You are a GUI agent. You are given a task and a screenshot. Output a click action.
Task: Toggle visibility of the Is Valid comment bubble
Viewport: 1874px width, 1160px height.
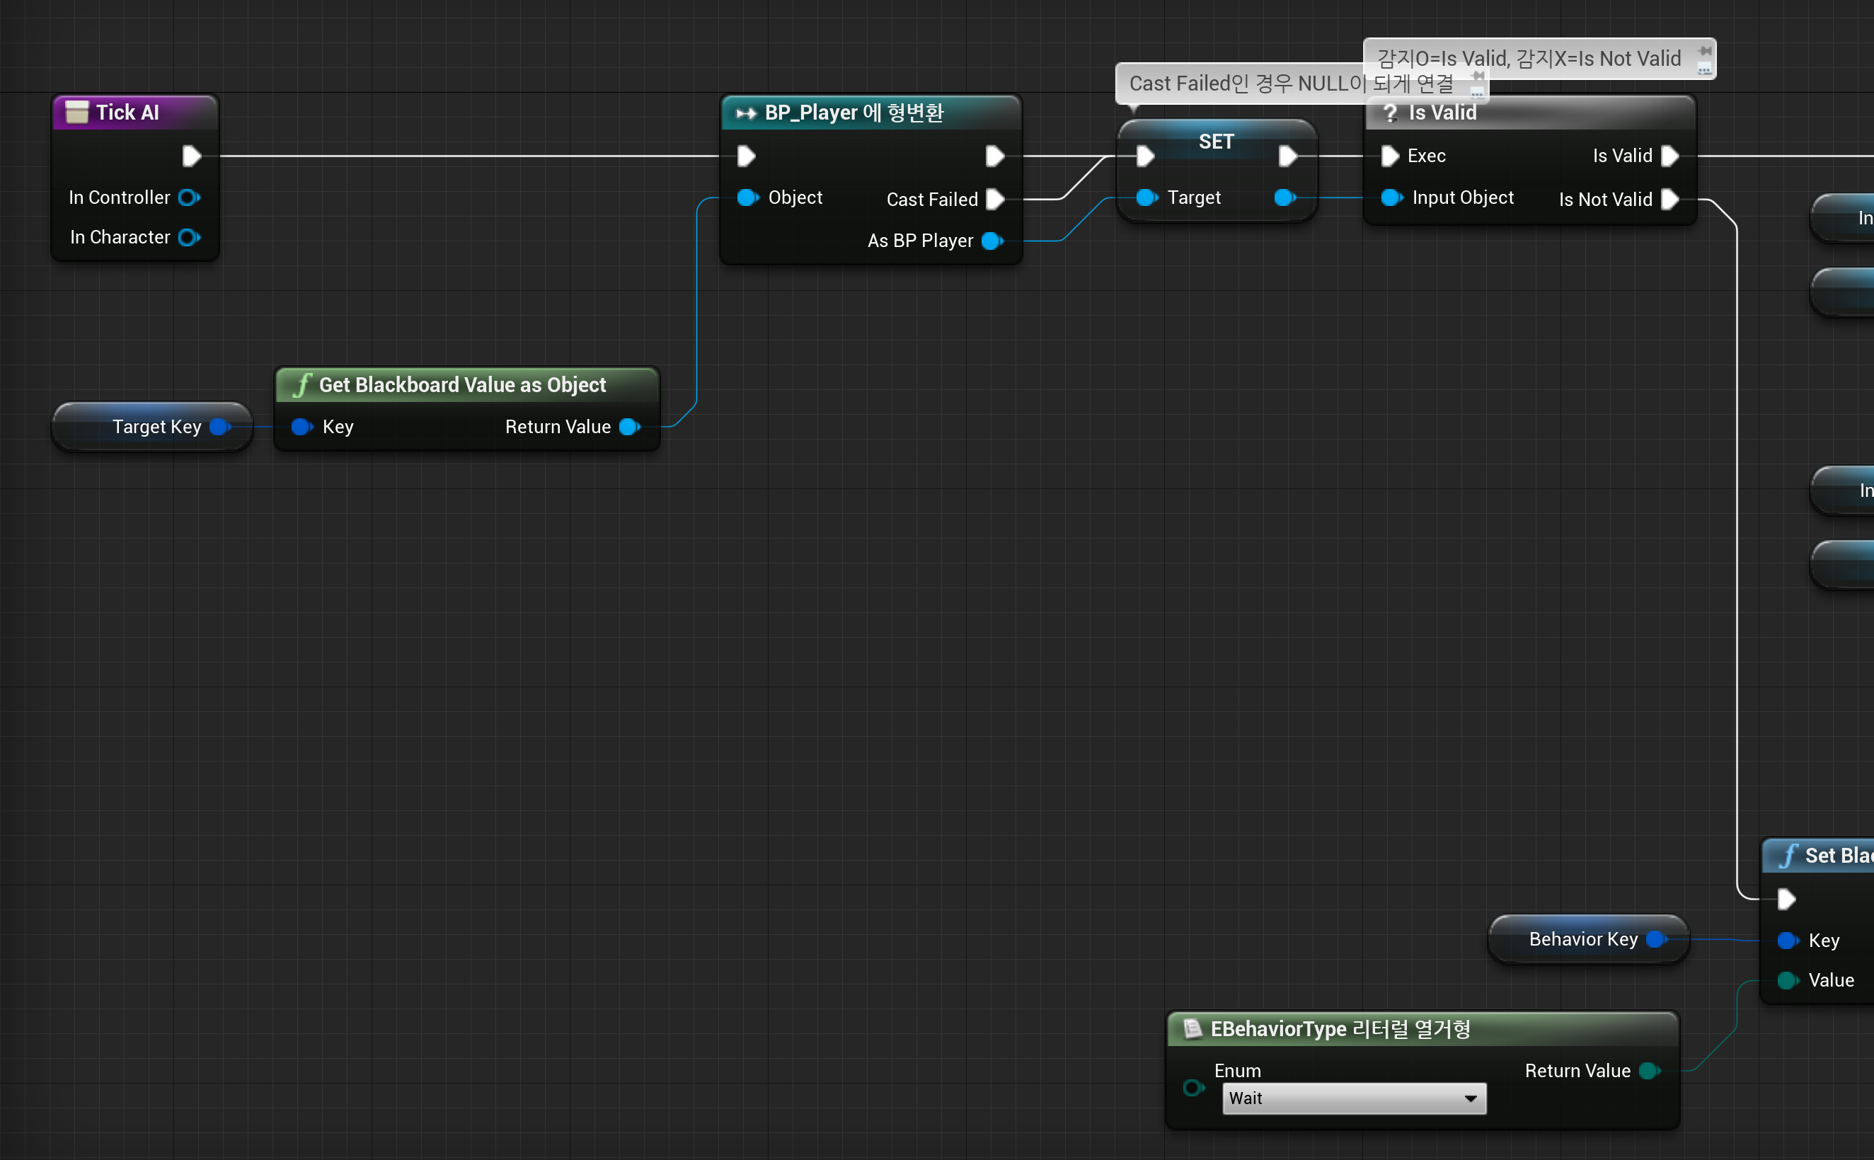click(1704, 69)
